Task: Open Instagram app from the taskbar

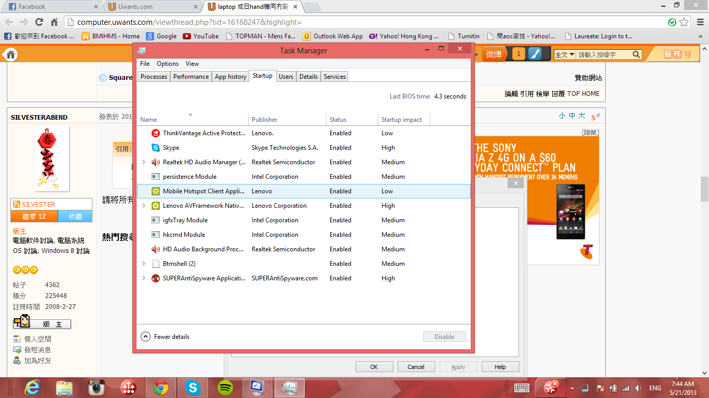Action: [x=96, y=388]
